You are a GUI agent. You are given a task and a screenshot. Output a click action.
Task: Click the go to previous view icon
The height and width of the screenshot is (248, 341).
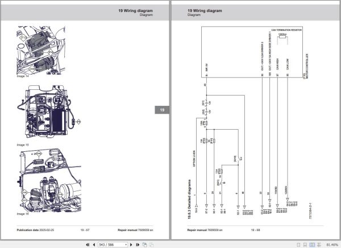[x=144, y=245]
